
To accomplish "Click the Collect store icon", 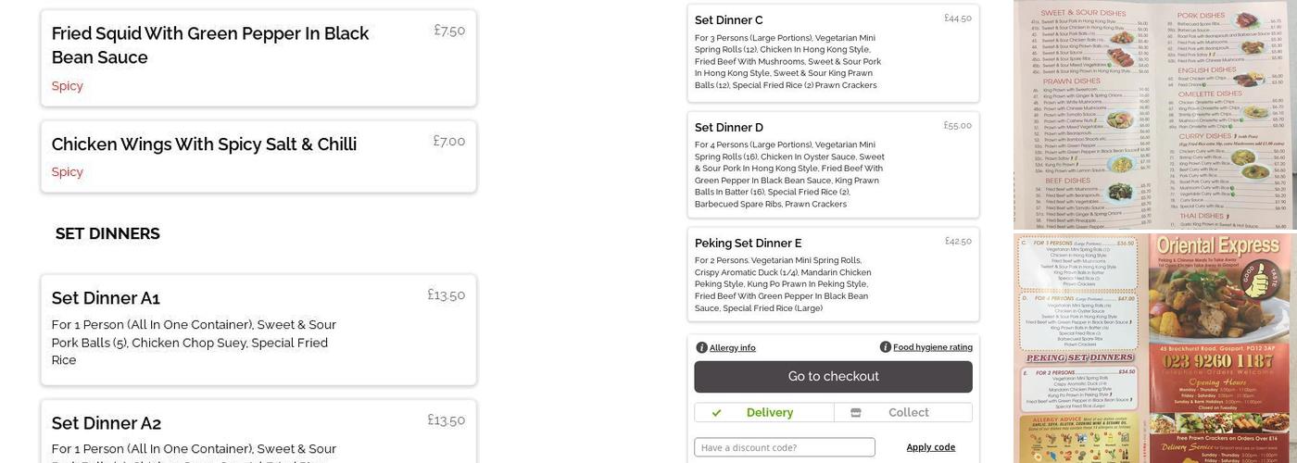I will click(x=855, y=413).
